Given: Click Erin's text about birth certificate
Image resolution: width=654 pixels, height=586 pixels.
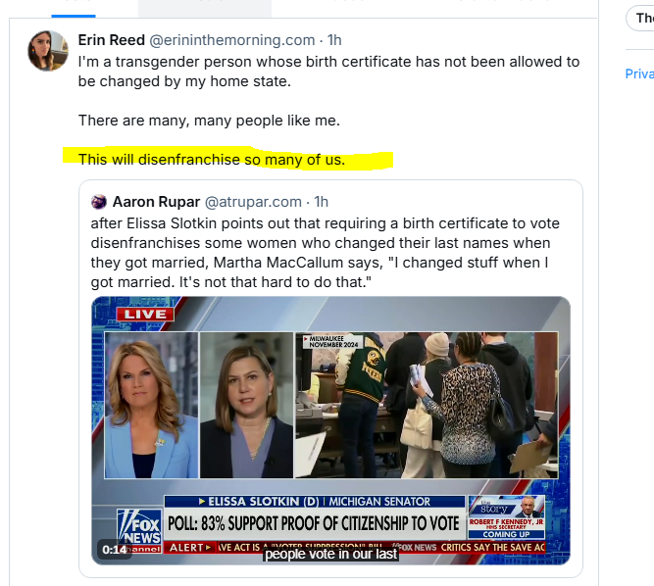Looking at the screenshot, I should click(328, 72).
